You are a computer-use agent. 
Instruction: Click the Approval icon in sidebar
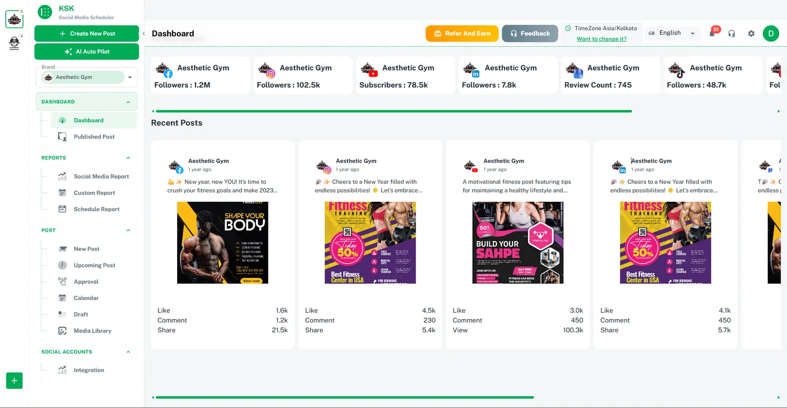(62, 281)
